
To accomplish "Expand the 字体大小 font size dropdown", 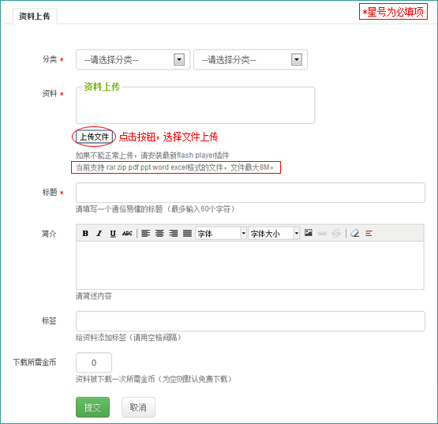I will [274, 233].
